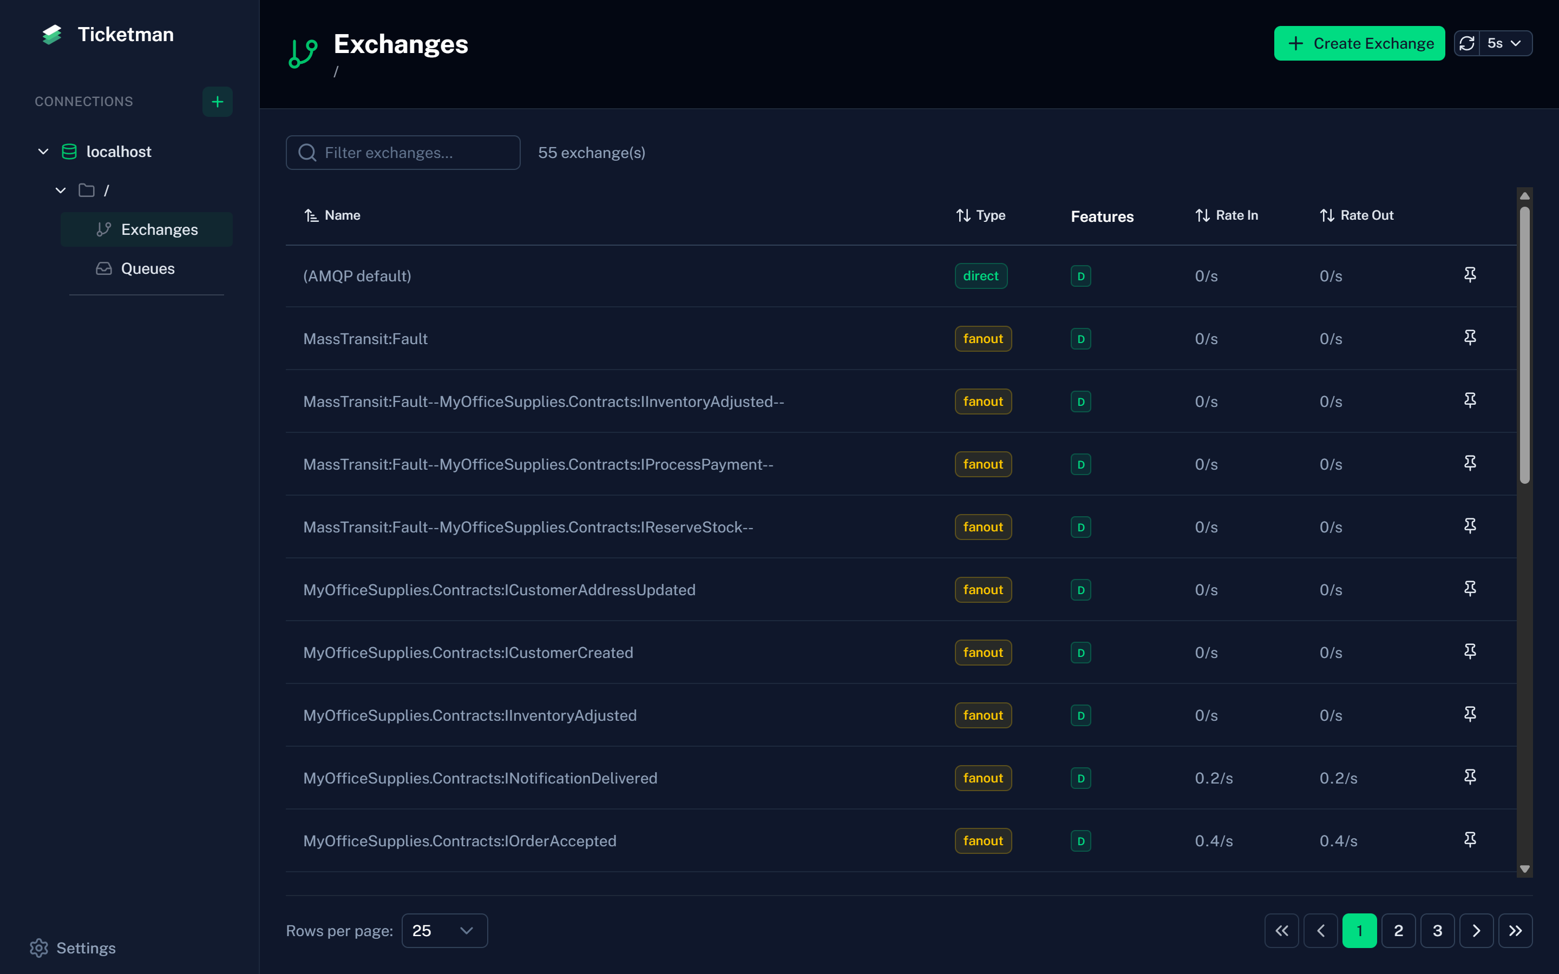
Task: Click the table vertical scrollbar thumb
Action: (1524, 345)
